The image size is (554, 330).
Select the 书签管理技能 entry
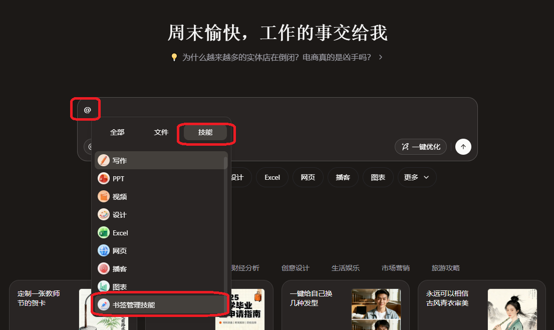tap(133, 305)
